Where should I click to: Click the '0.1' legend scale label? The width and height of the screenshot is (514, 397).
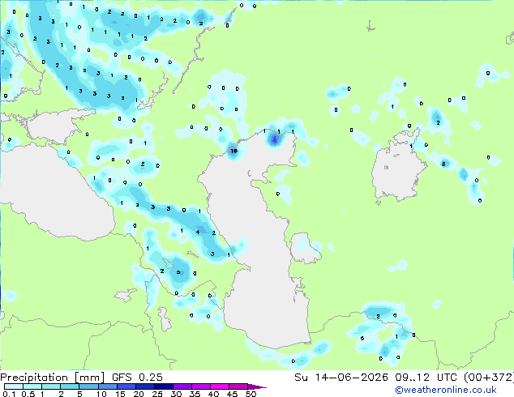click(9, 394)
